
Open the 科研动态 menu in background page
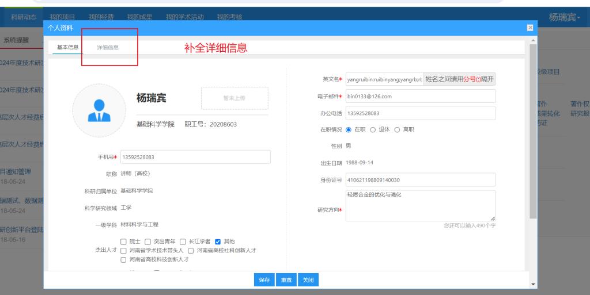click(24, 17)
